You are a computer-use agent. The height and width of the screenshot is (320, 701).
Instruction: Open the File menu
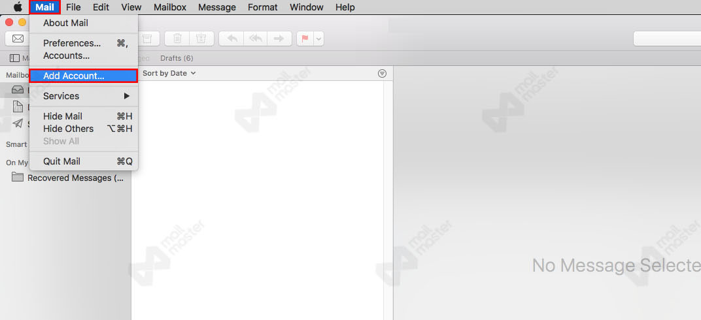(73, 7)
